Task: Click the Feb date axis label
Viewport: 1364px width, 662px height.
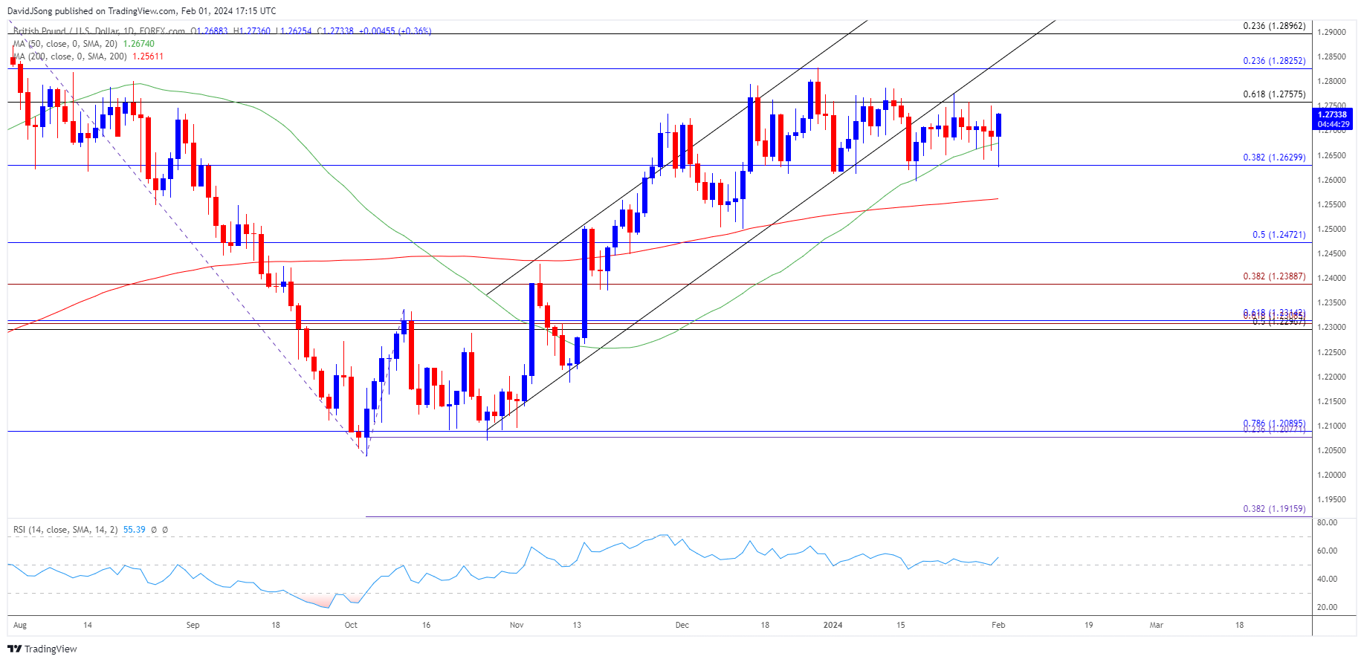Action: pos(998,625)
